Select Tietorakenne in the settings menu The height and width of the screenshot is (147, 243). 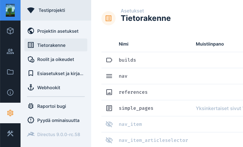(56, 45)
